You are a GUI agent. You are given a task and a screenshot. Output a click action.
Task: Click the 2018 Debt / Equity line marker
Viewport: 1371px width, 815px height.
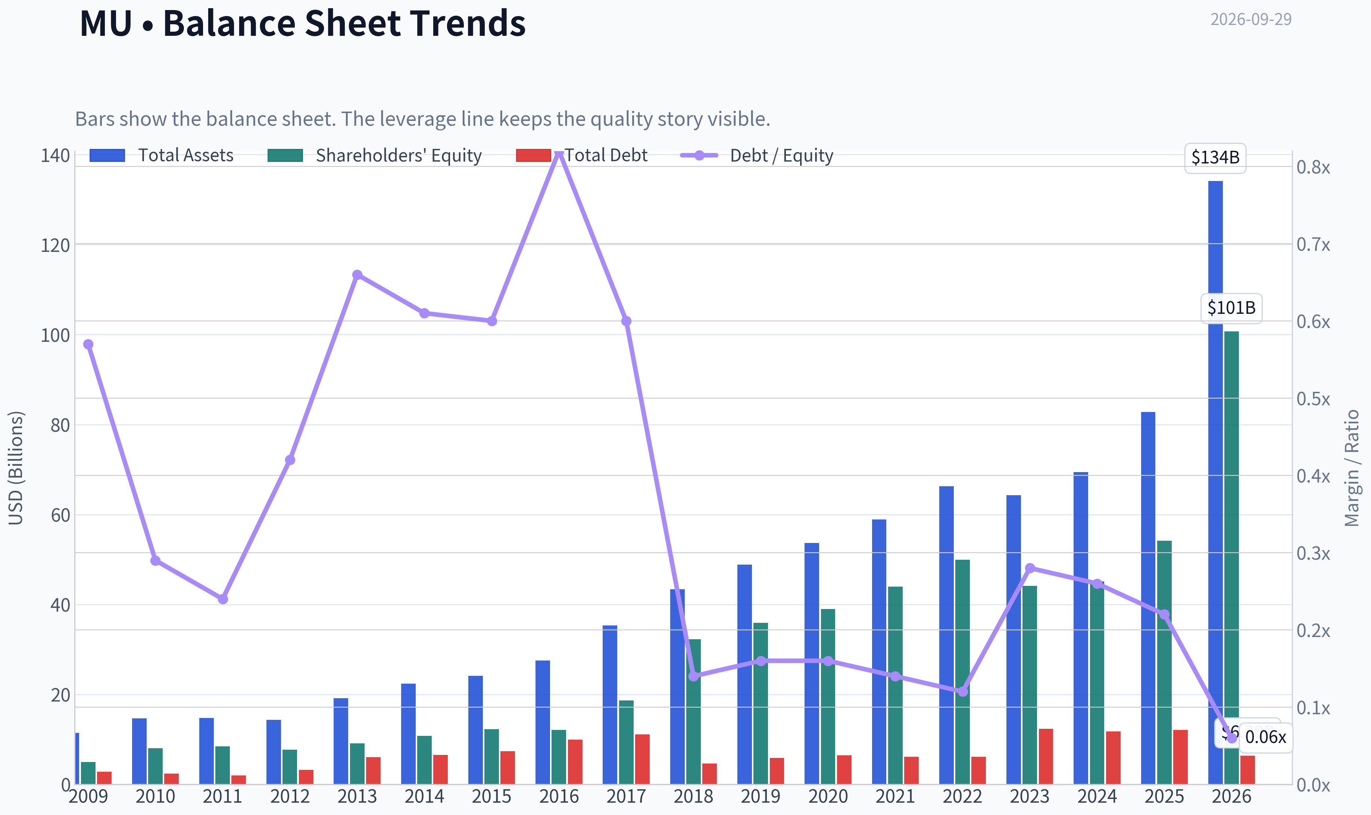pos(693,676)
